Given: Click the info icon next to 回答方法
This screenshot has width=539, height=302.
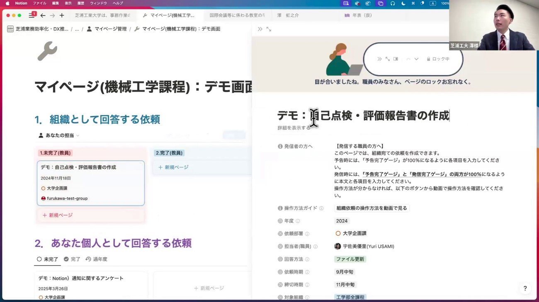Looking at the screenshot, I should tap(307, 259).
